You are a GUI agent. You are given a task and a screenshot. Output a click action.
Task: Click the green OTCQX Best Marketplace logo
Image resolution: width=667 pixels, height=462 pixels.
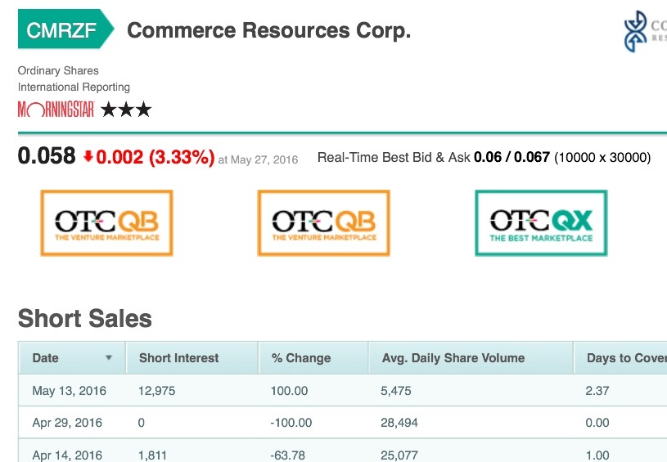[541, 223]
